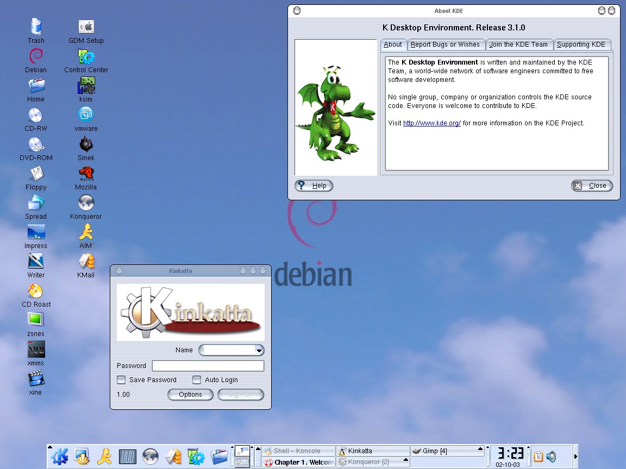Image resolution: width=626 pixels, height=469 pixels.
Task: Click the Control Center icon in the panel
Action: tap(196, 457)
